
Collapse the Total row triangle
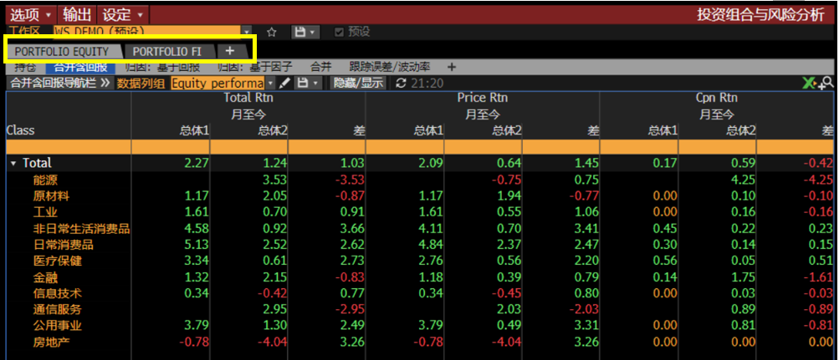[x=13, y=164]
